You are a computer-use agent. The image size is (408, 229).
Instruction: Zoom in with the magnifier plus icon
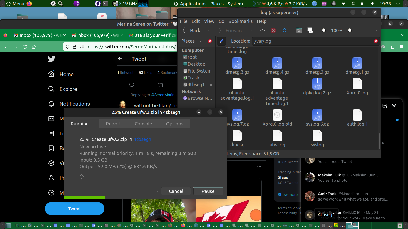350,31
